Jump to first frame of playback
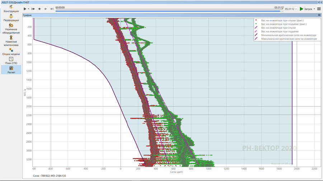The width and height of the screenshot is (323, 181). point(33,9)
